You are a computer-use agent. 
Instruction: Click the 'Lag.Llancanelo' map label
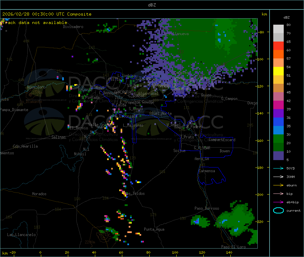(x=21, y=235)
